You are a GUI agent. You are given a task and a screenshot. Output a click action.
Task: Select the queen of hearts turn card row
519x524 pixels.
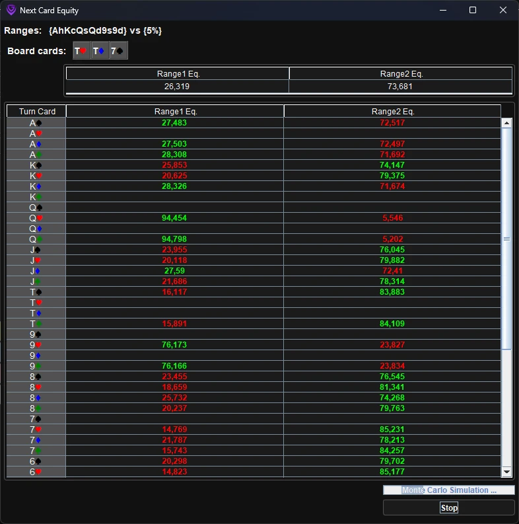36,218
